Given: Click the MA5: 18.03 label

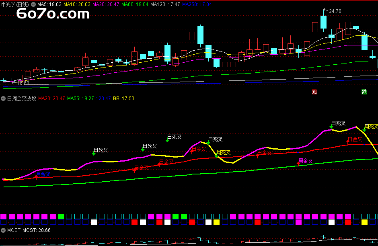Looking at the screenshot, I should (x=49, y=4).
